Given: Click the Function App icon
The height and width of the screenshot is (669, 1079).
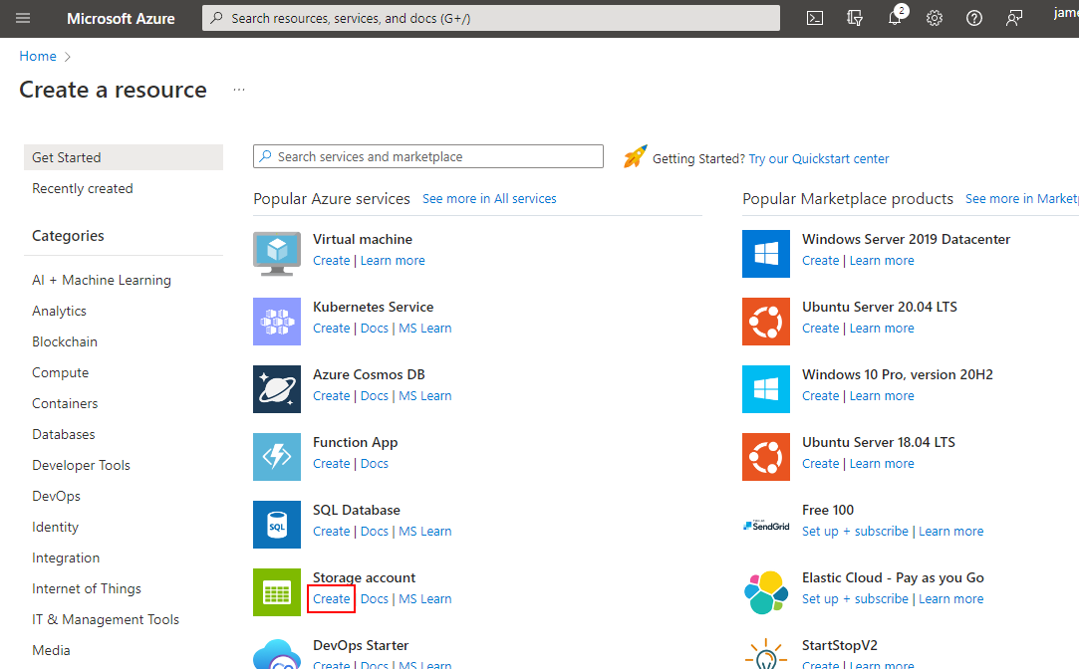Looking at the screenshot, I should point(277,457).
